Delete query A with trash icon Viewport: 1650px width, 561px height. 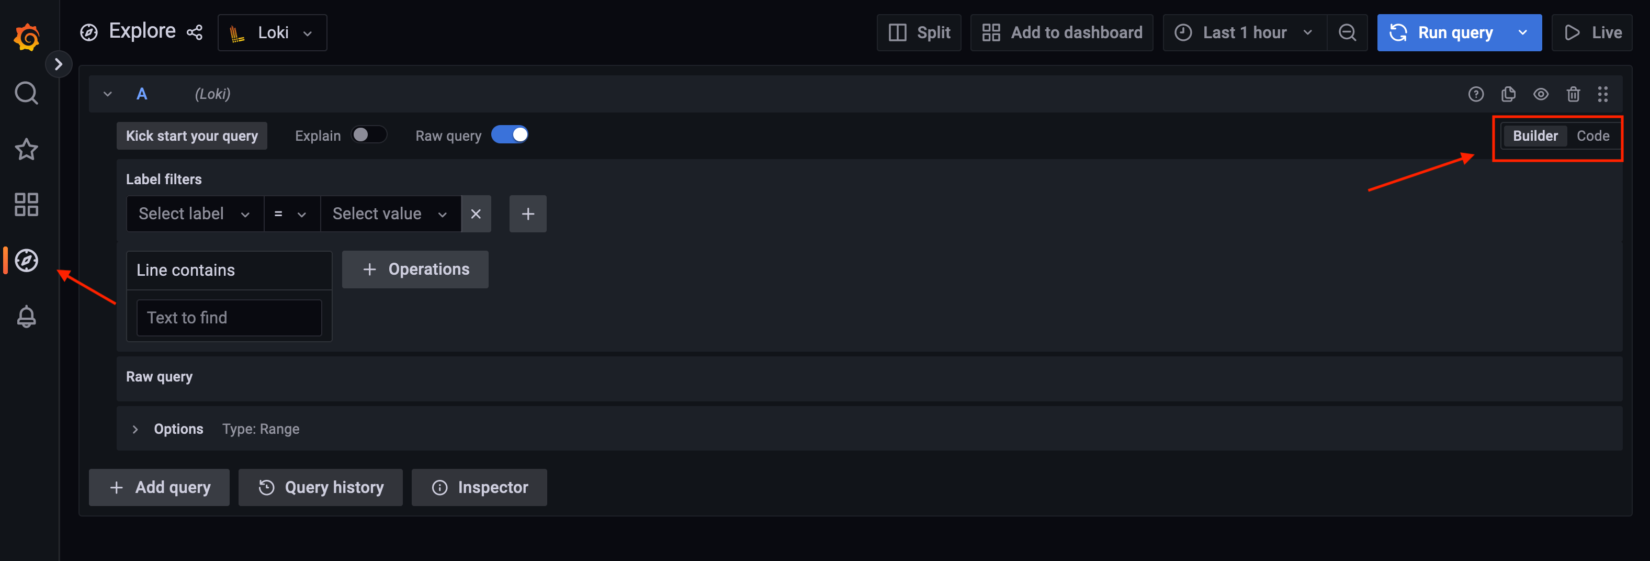coord(1573,94)
